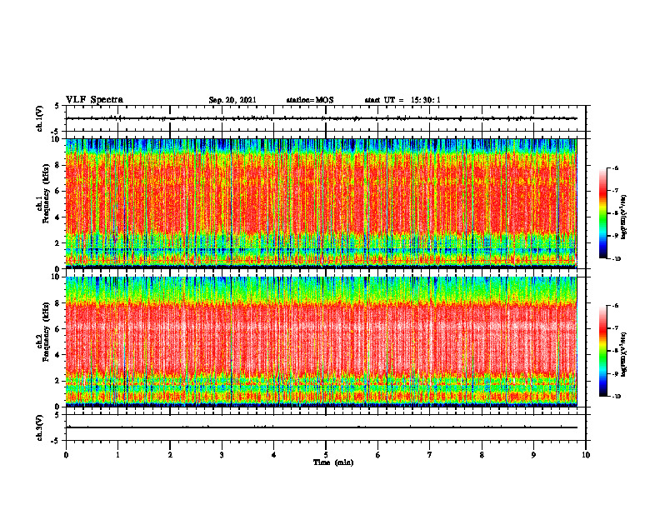Screen dimensions: 660x510
Task: Click time axis tick label "5"
Action: (x=326, y=455)
